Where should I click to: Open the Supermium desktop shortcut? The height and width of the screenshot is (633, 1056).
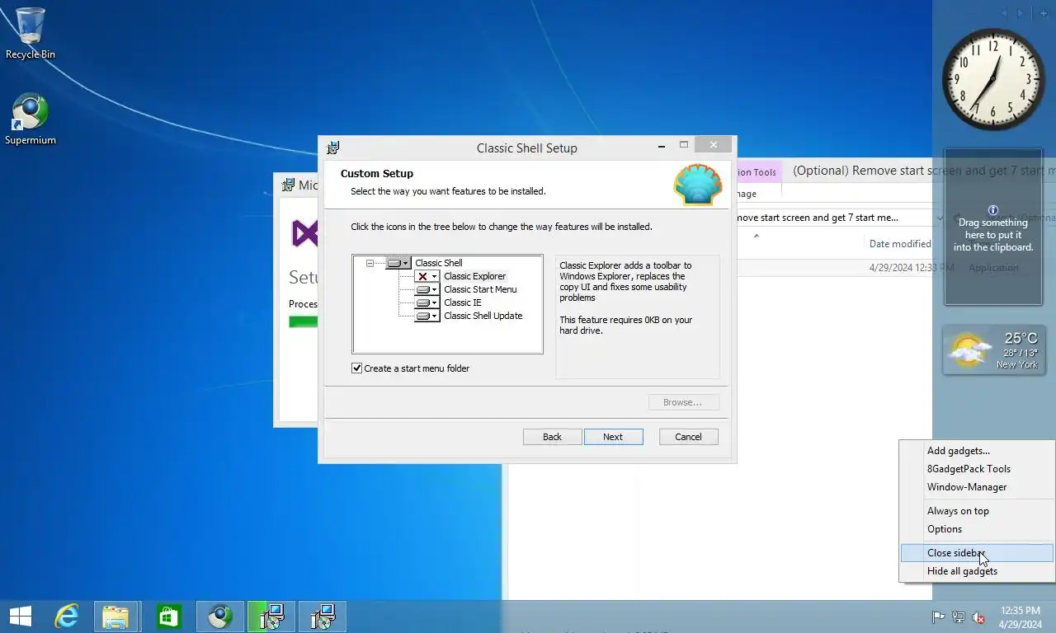(x=31, y=120)
